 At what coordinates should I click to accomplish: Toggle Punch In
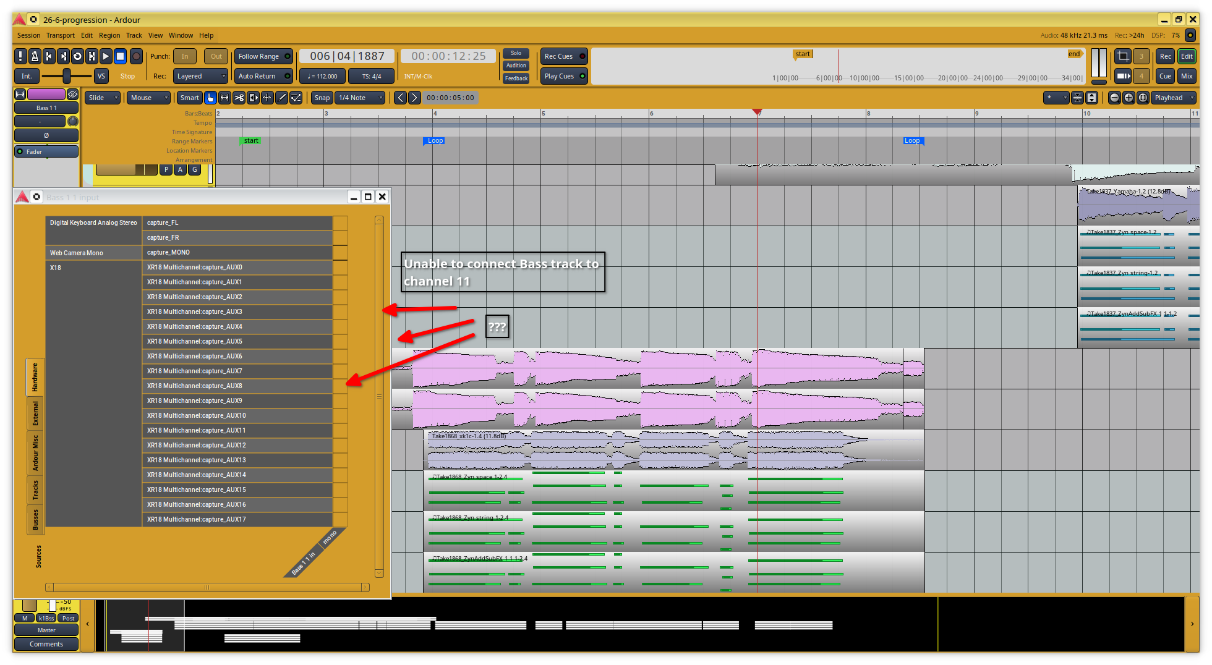point(185,56)
